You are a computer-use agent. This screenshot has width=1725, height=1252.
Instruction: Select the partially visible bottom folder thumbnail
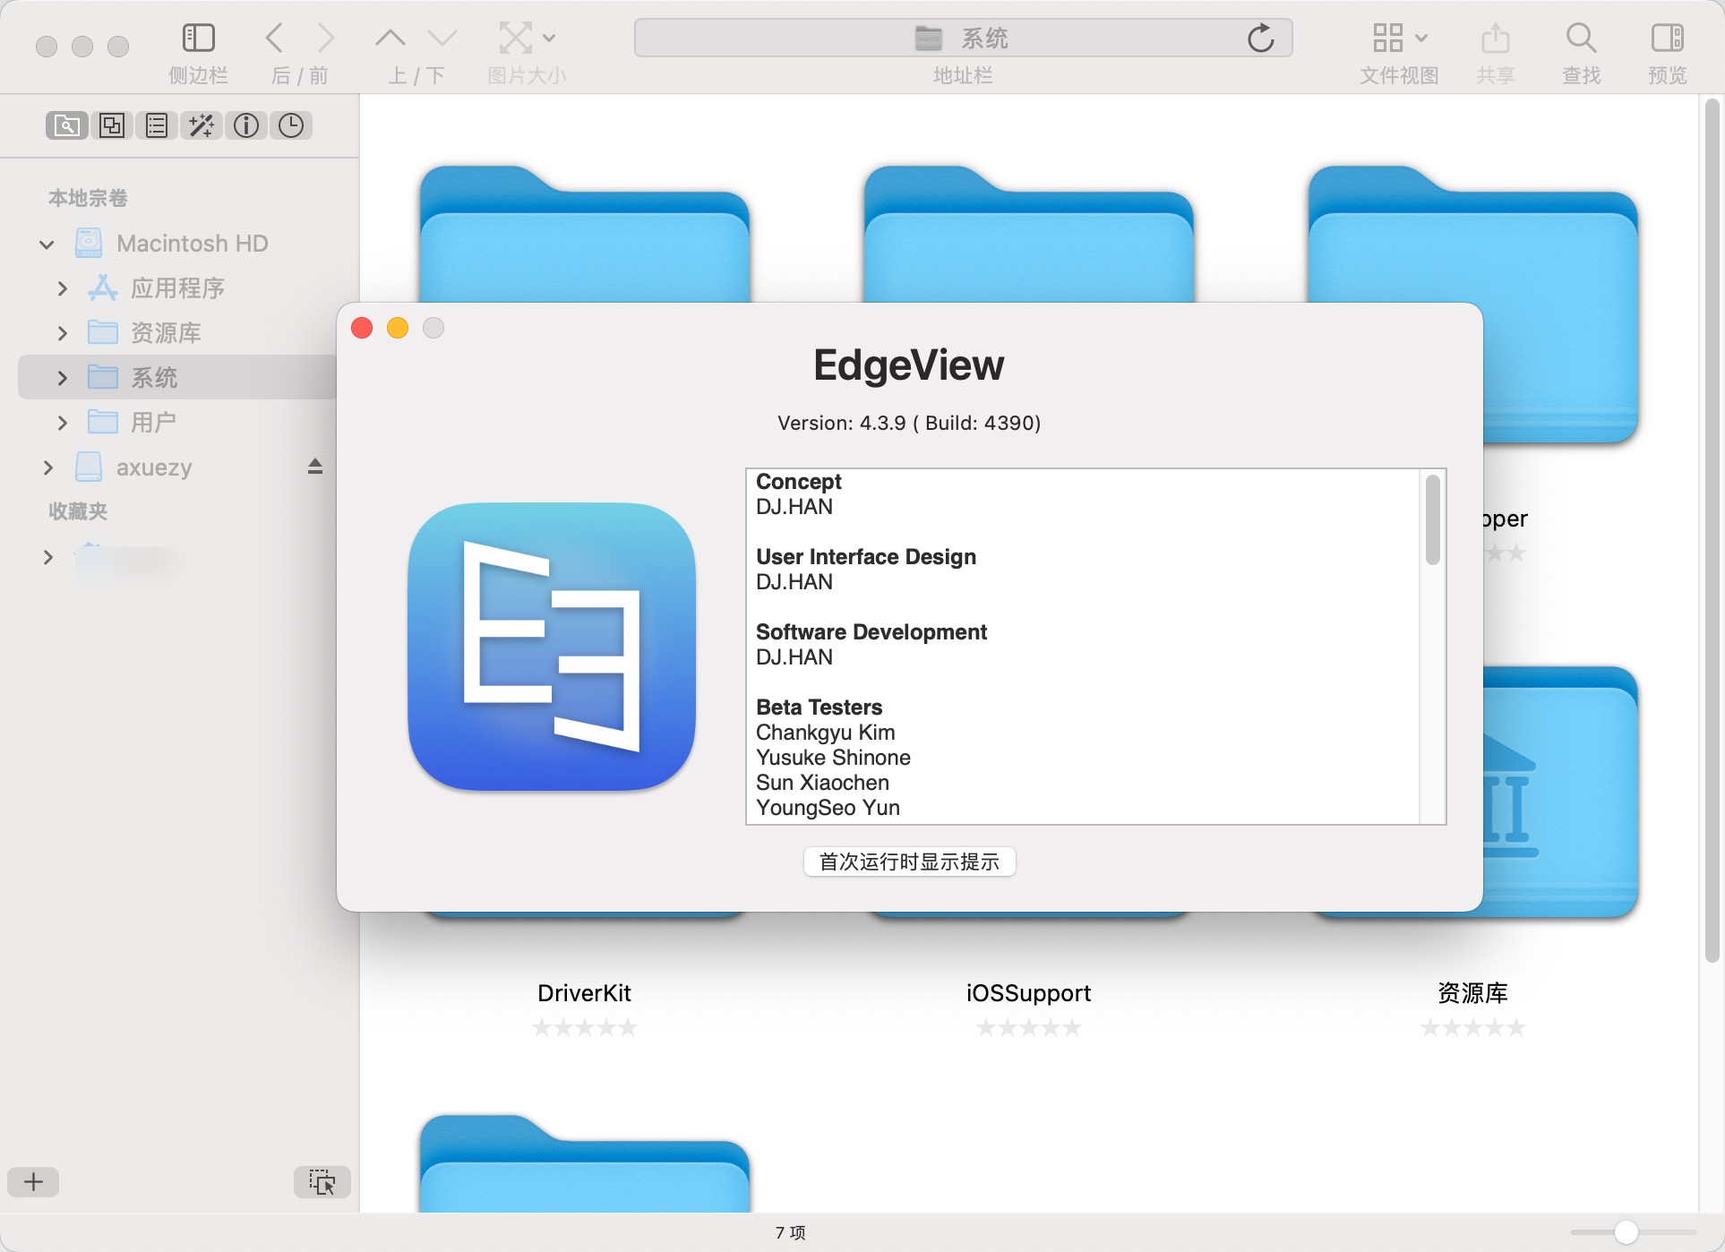point(584,1164)
